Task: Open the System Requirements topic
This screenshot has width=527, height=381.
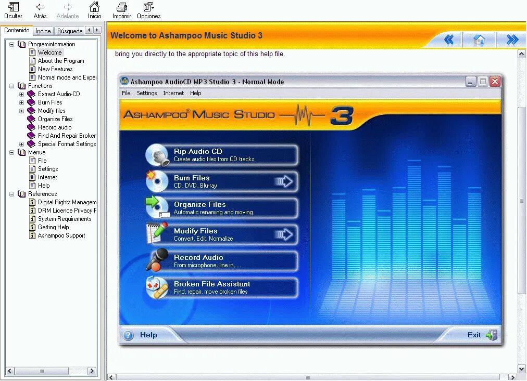Action: (x=65, y=219)
